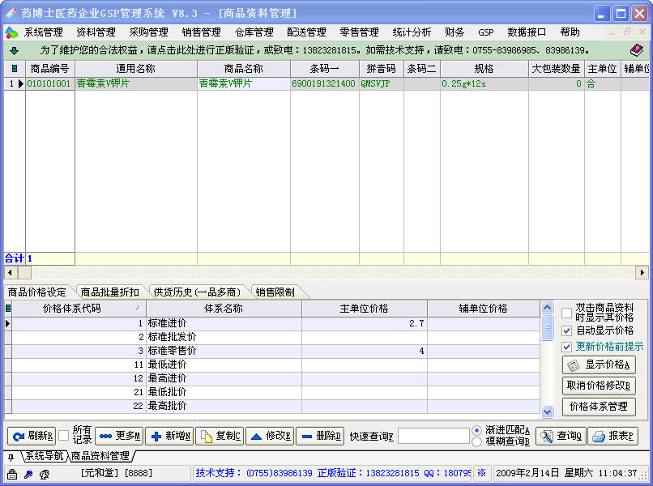Toggle the 自动显示价格 checkbox
The image size is (653, 486).
566,330
